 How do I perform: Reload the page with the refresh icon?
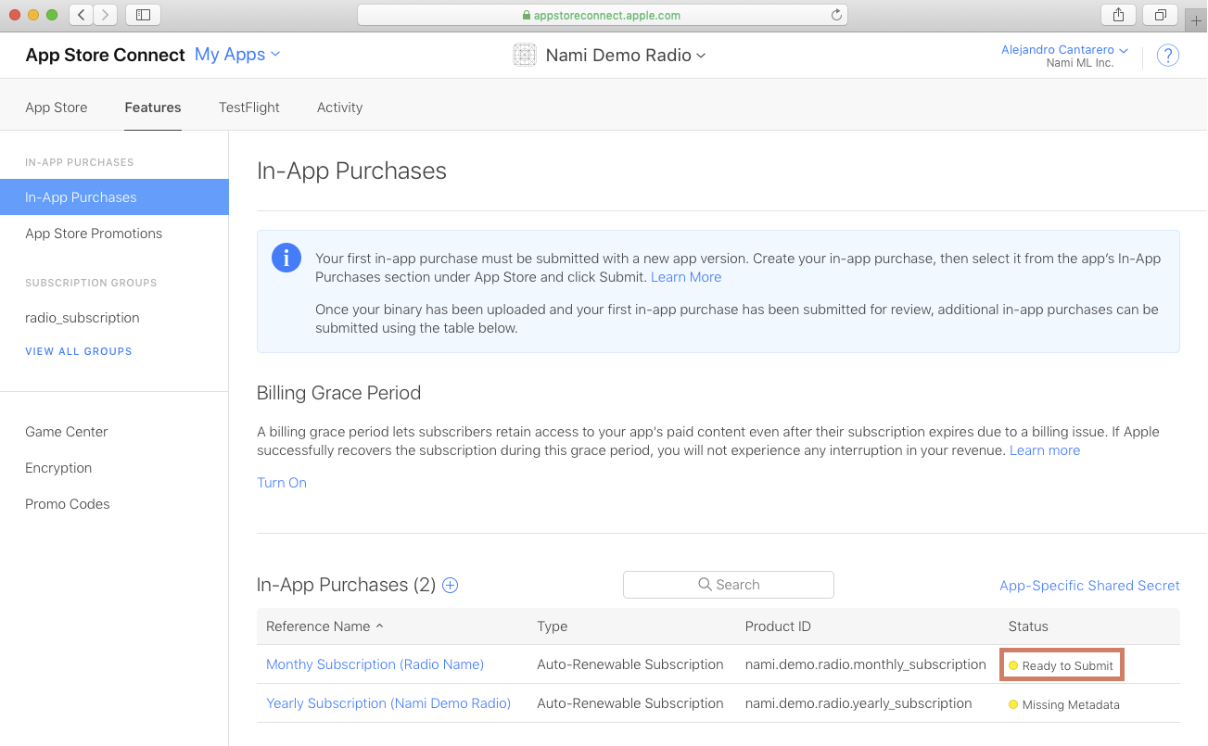836,15
